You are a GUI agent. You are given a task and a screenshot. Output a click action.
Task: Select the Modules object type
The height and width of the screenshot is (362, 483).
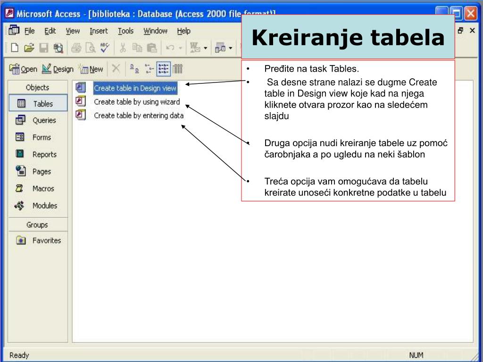click(x=36, y=205)
